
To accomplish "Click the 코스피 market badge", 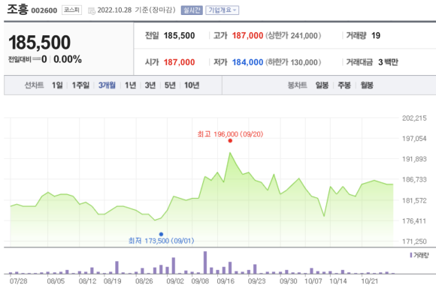I will pyautogui.click(x=71, y=10).
